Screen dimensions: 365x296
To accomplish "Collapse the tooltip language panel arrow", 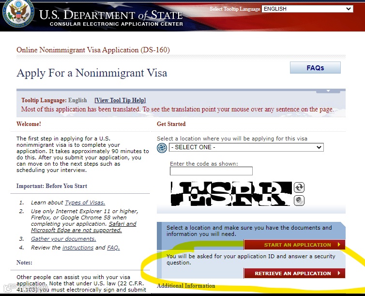I will click(x=328, y=91).
